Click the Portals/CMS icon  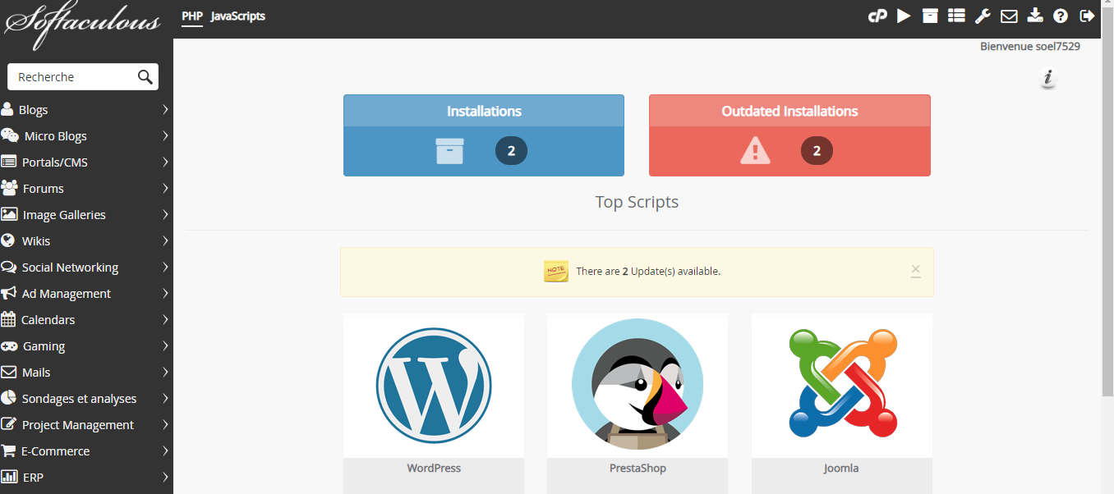(x=9, y=162)
